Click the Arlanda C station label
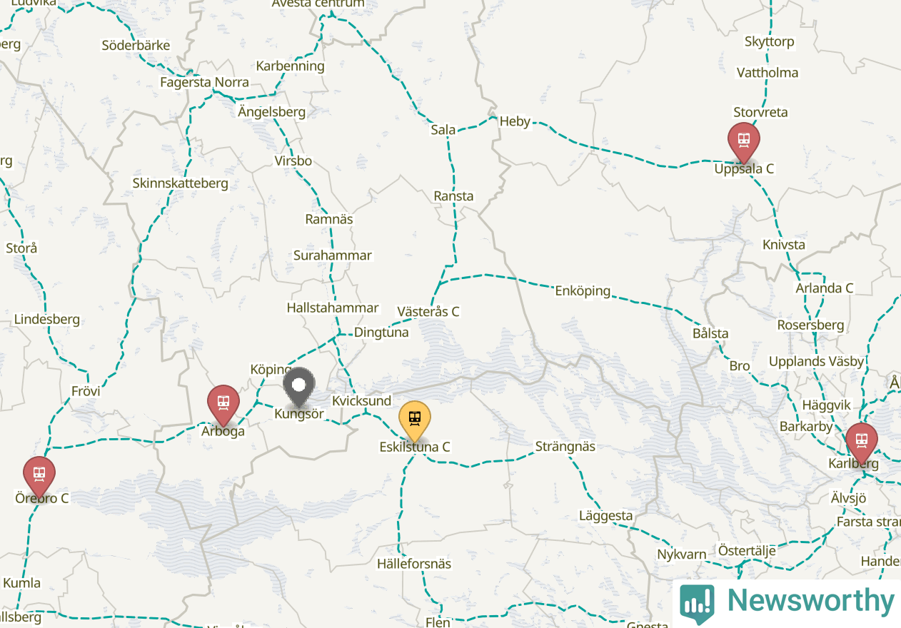 (825, 288)
